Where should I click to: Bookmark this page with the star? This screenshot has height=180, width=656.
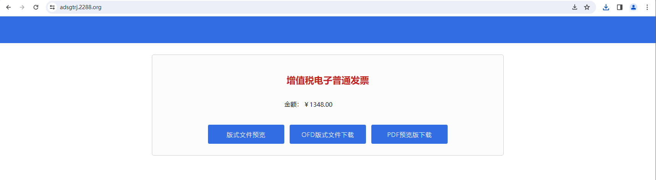point(587,7)
